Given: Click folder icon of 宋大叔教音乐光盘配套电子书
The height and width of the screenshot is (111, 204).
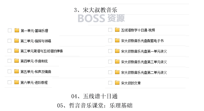Looking at the screenshot, I should (x=117, y=40).
